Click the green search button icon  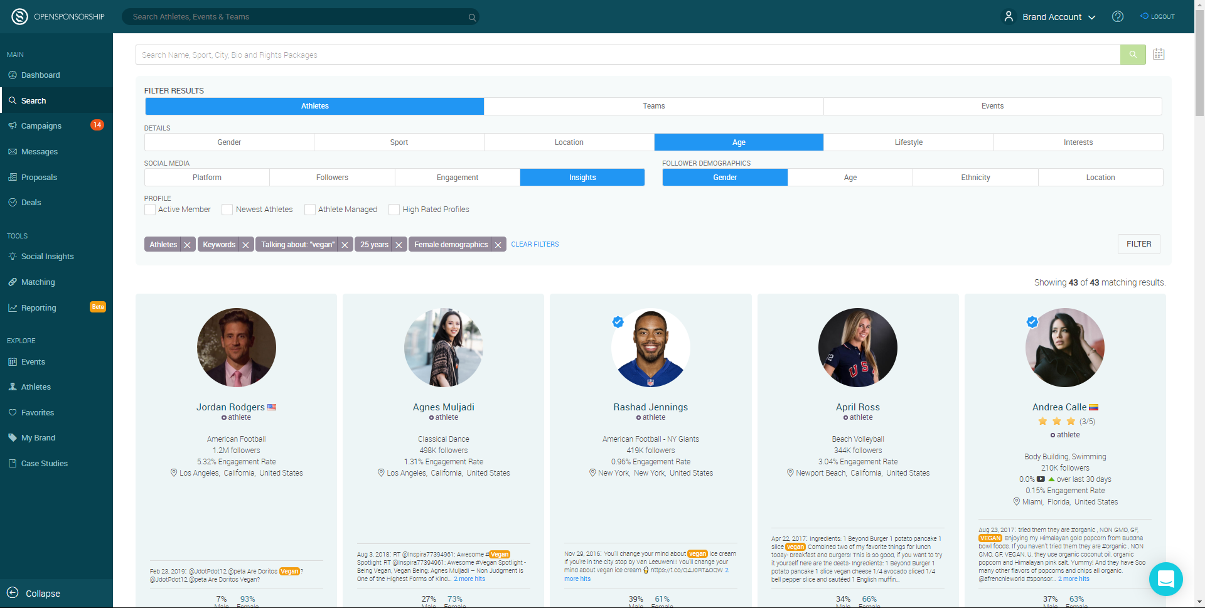pos(1133,55)
